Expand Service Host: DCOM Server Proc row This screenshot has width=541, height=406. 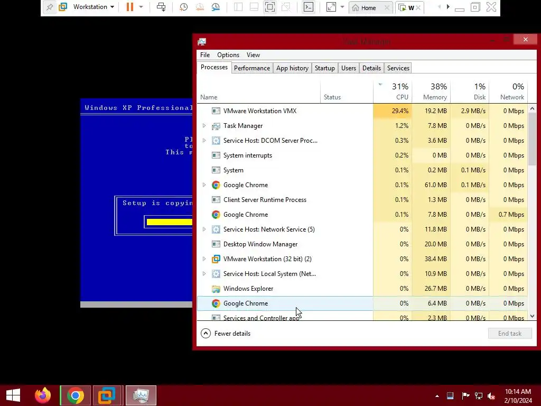(x=204, y=141)
